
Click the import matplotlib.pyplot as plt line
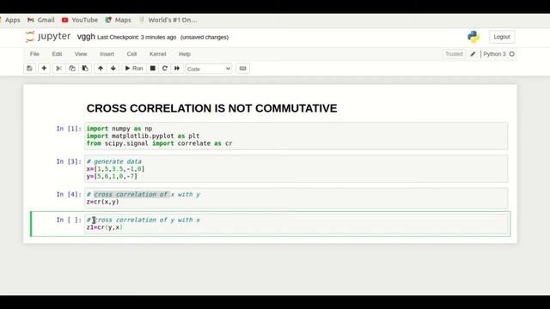143,136
